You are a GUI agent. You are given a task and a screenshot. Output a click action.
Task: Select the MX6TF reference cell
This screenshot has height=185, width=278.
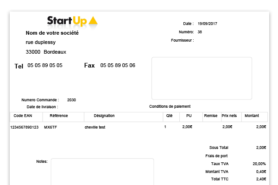[x=51, y=127]
